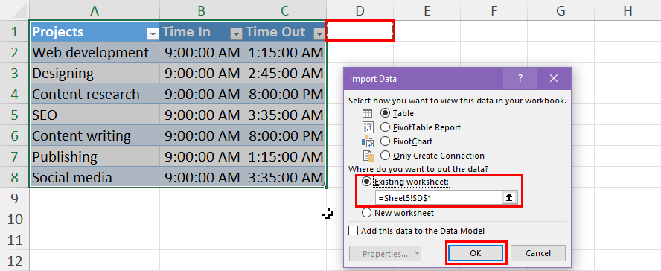Select column F header
This screenshot has height=271, width=661.
(x=494, y=10)
